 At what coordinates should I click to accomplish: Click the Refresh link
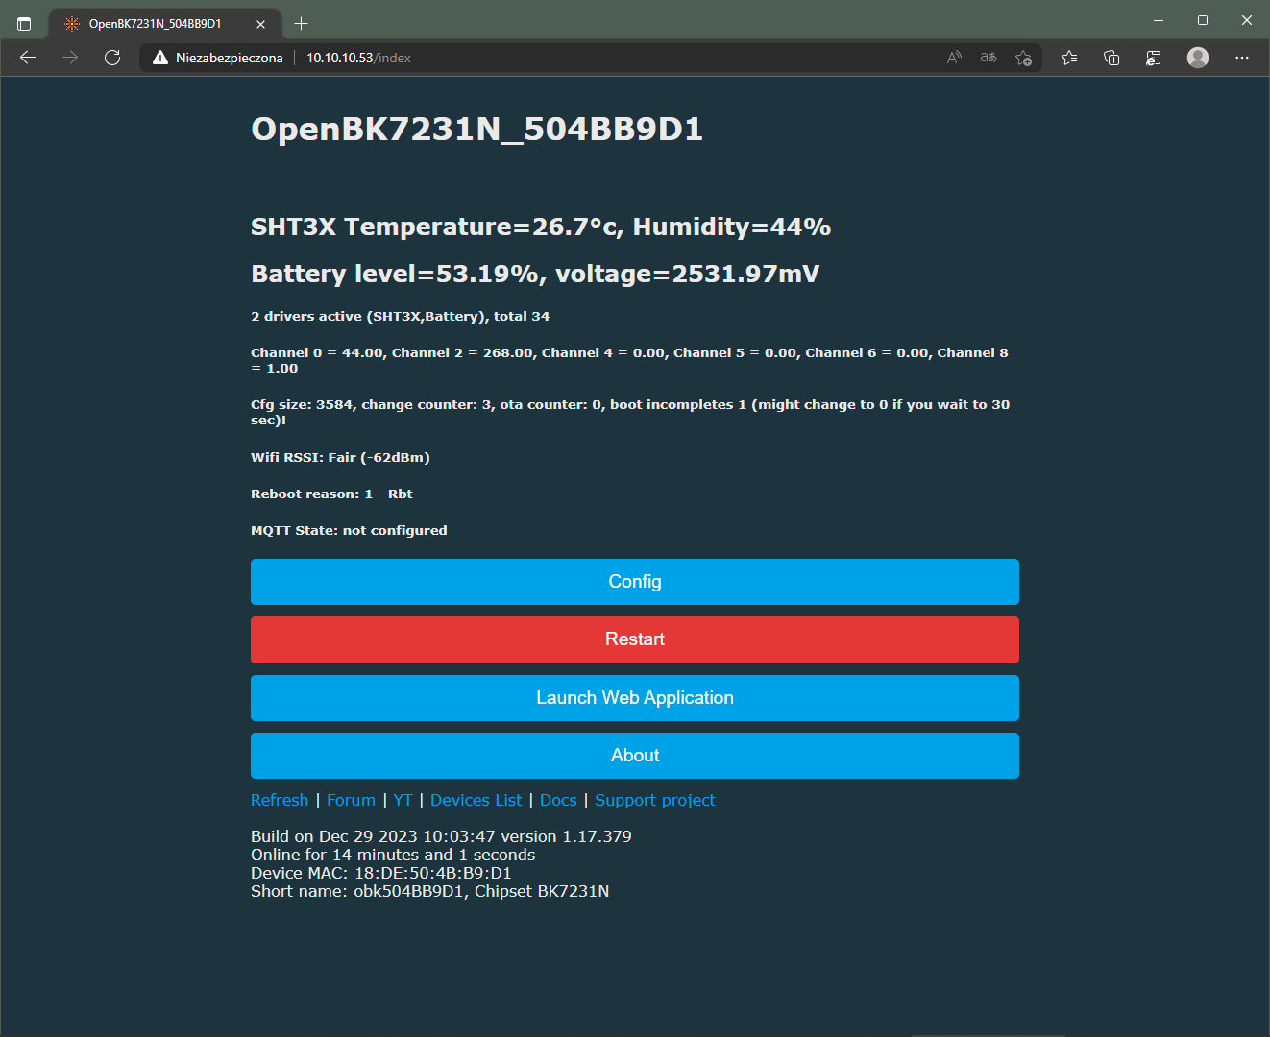click(280, 800)
